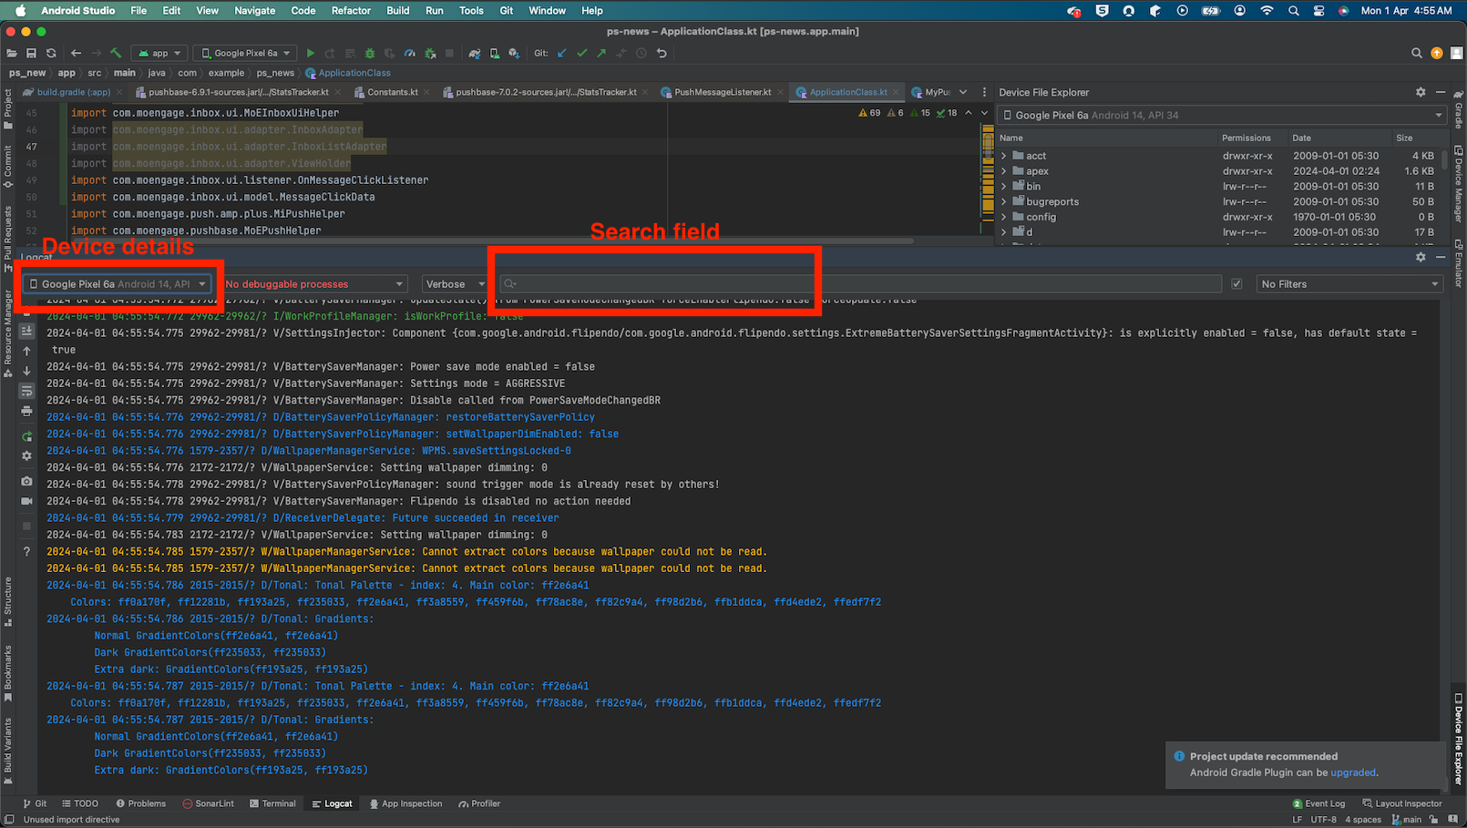Open the app run configuration dropdown
Screen dimensions: 1467x828
click(160, 53)
